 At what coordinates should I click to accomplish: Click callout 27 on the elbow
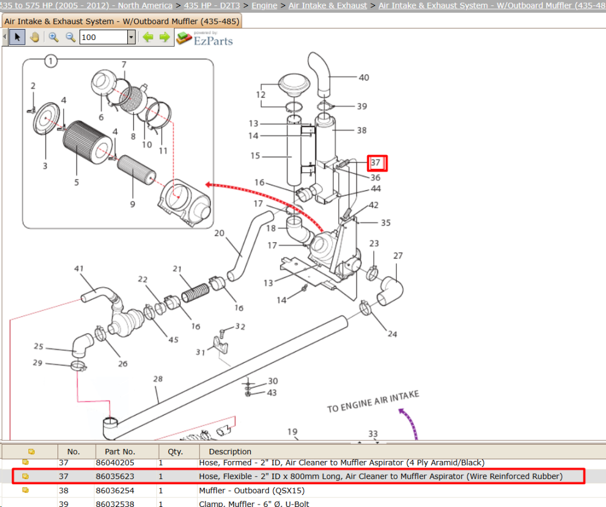click(398, 256)
